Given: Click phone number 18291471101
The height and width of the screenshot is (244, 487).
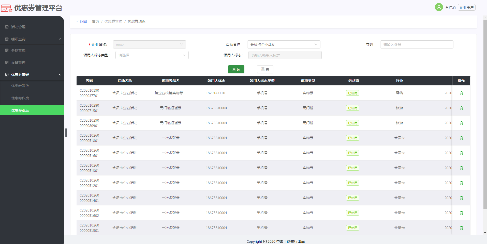Looking at the screenshot, I should 216,93.
